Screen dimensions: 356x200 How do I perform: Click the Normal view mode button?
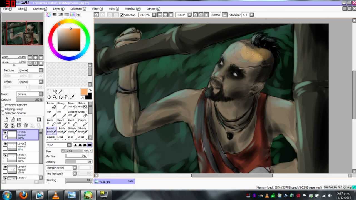coord(216,15)
